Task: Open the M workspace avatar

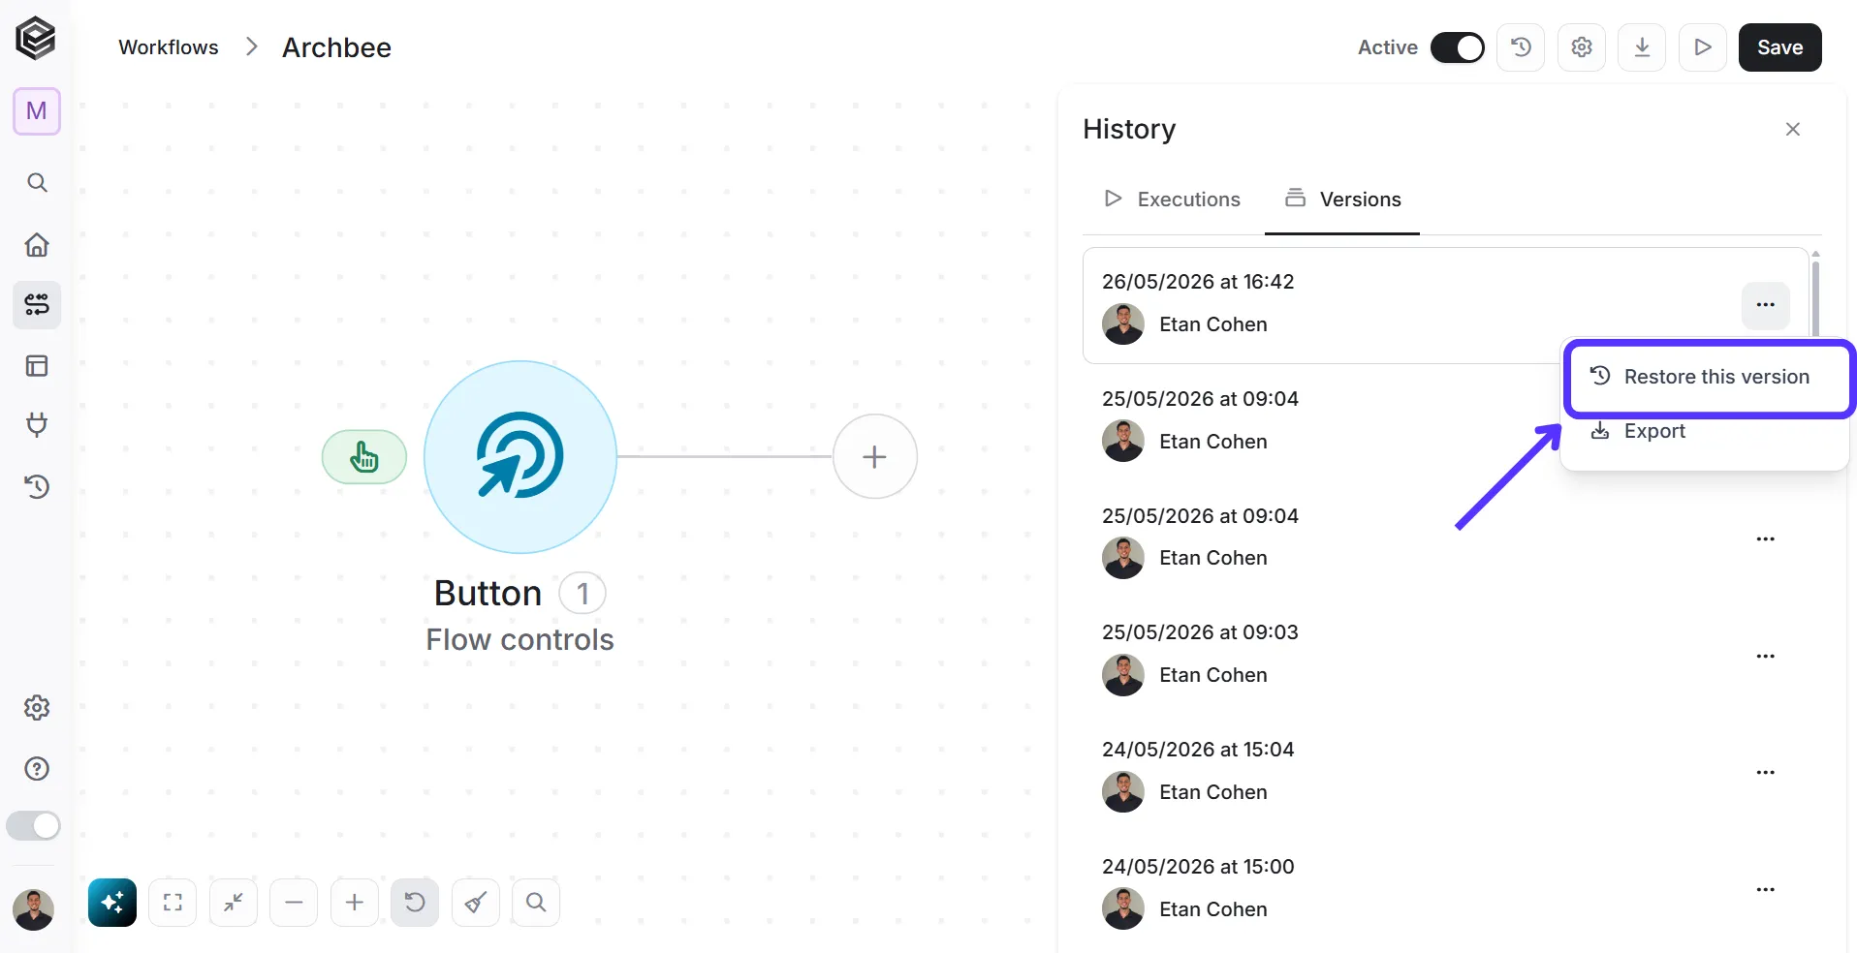Action: point(37,111)
